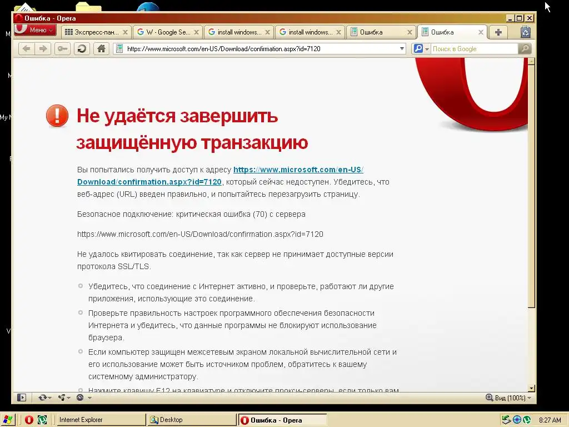The width and height of the screenshot is (569, 427).
Task: Click the heading Не удаётся завершить
Action: pos(177,116)
